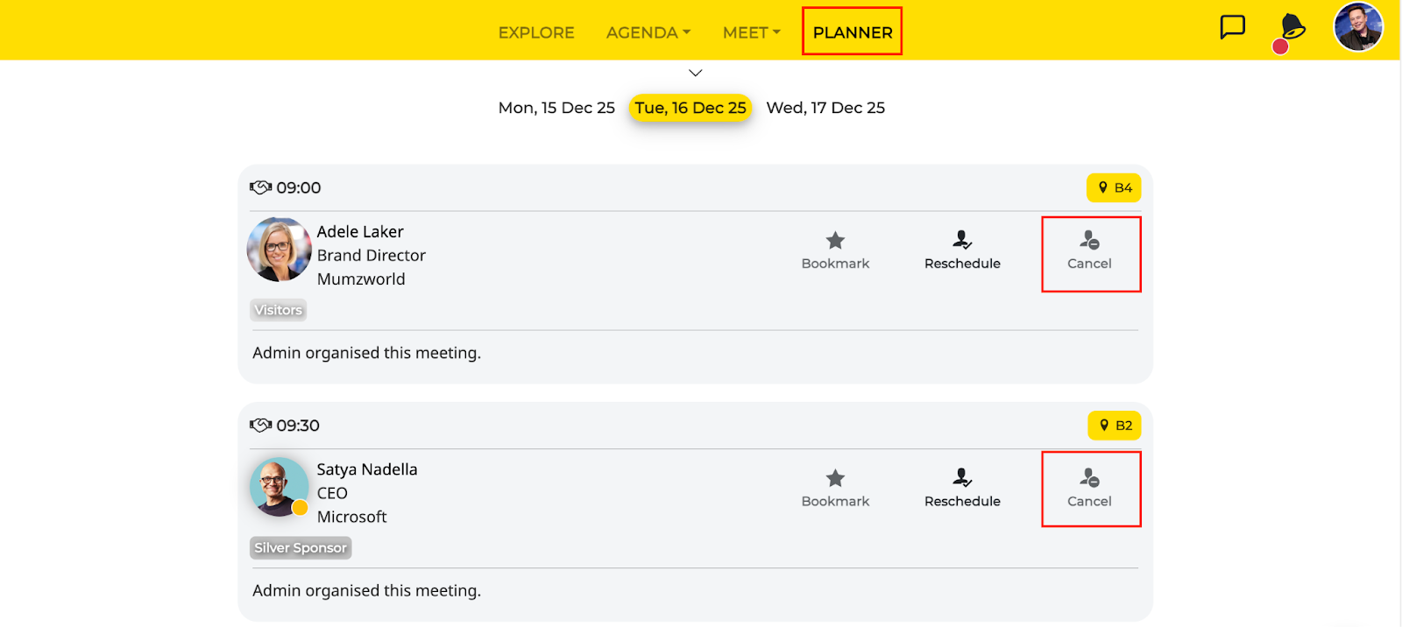The height and width of the screenshot is (627, 1402).
Task: Expand the MEET dropdown menu
Action: (751, 32)
